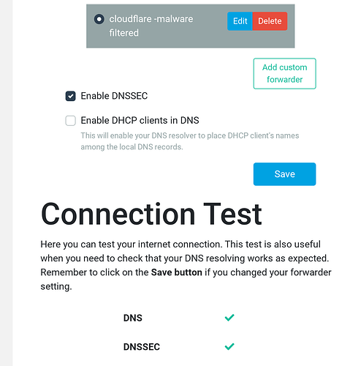Screen dimensions: 350x366
Task: Click the 'cloudflare -malware filtered' forwarder name
Action: pyautogui.click(x=151, y=26)
